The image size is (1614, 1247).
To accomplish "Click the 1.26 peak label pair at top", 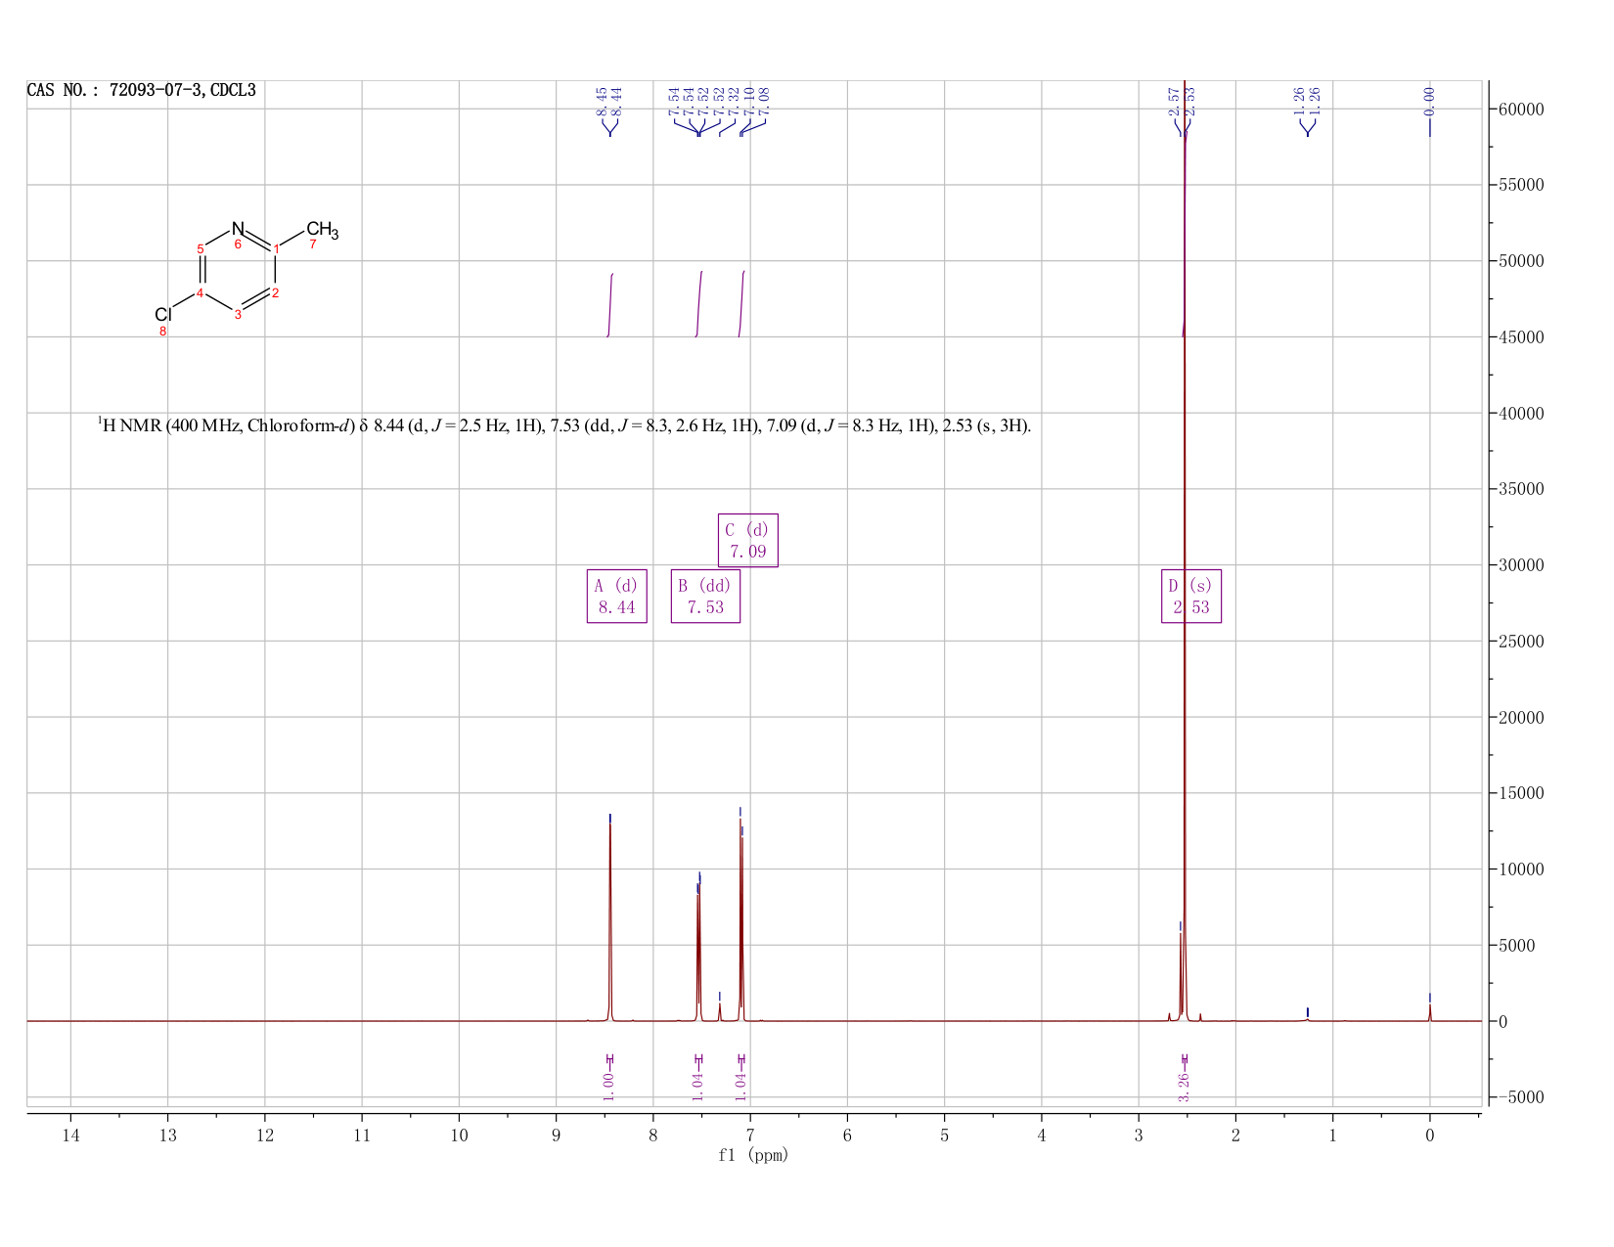I will (1307, 100).
